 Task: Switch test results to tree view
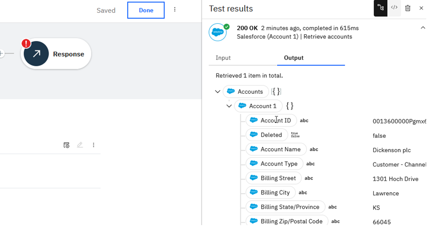tap(380, 8)
